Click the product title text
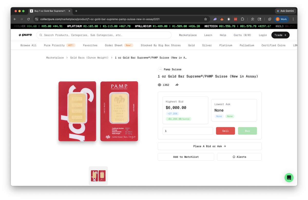Viewport: 308px width, 200px height. click(x=208, y=76)
